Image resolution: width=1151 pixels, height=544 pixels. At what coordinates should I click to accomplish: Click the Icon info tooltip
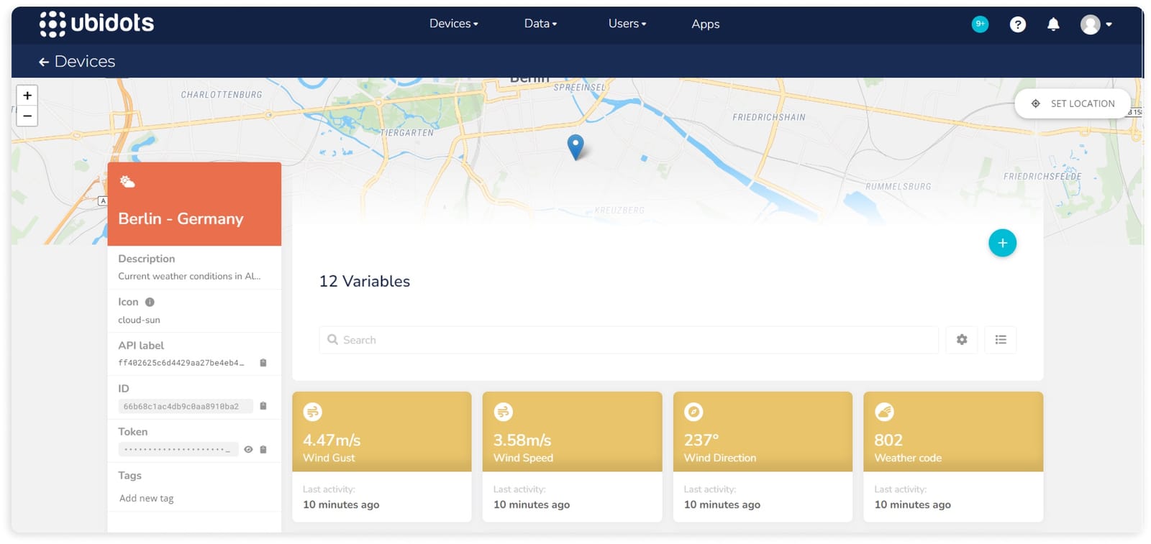[x=150, y=303]
